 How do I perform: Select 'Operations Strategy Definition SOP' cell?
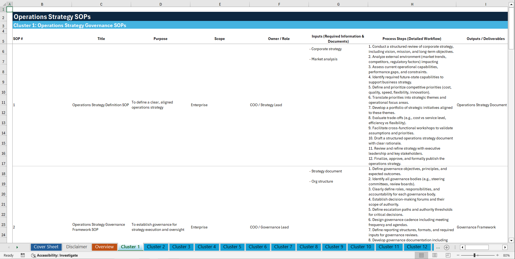[x=101, y=105]
